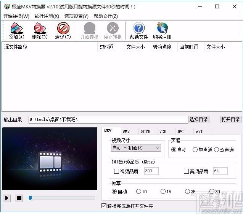The width and height of the screenshot is (243, 214).
Task: Expand the 视频尺寸 dropdown
Action: pyautogui.click(x=136, y=148)
